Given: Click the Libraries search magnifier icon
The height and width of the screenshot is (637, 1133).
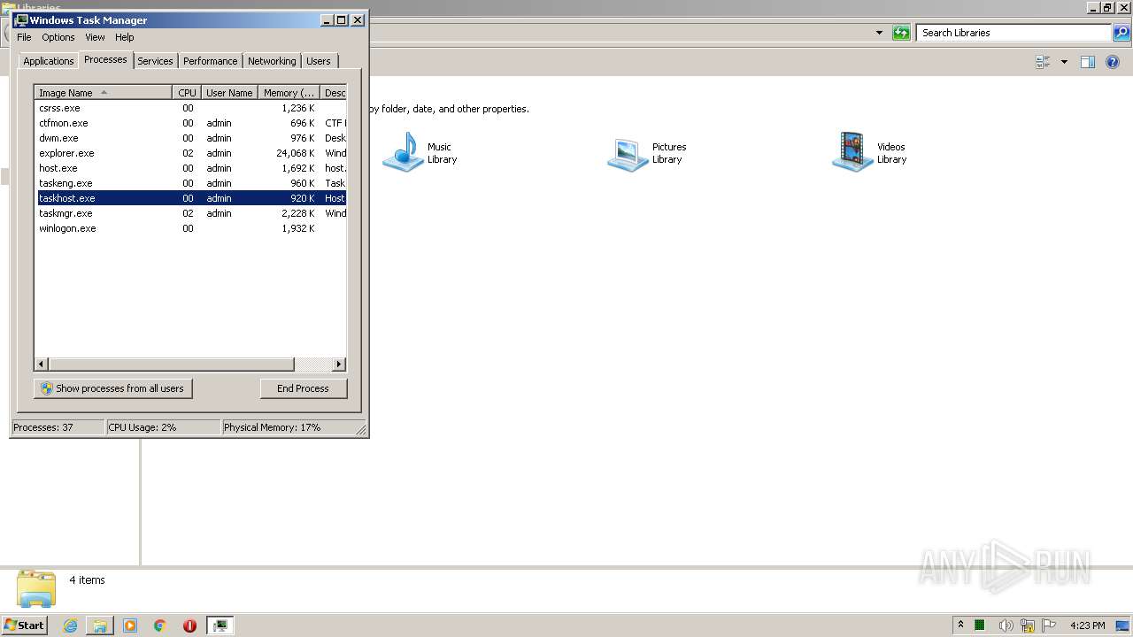Looking at the screenshot, I should coord(1121,33).
